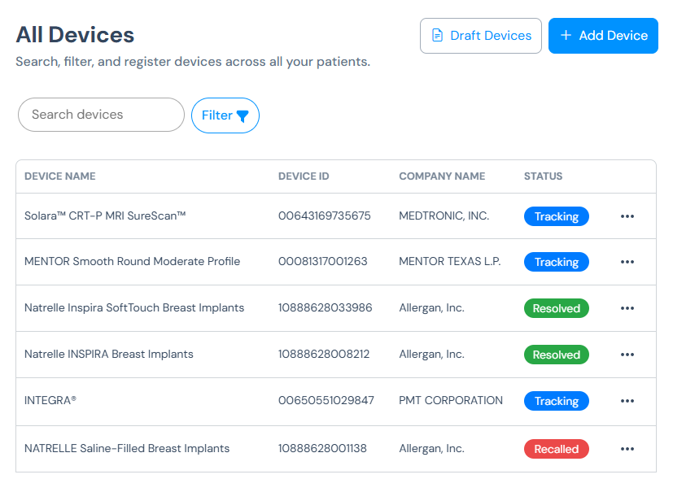Click the funnel icon in Filter button
The width and height of the screenshot is (673, 492).
pos(243,115)
